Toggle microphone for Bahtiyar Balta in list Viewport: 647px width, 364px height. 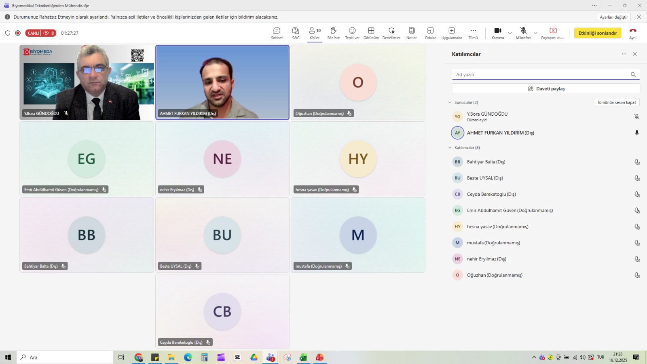tap(637, 162)
